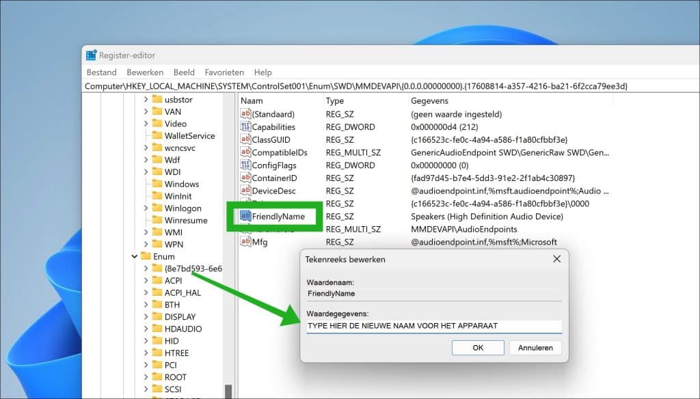Select the HTREE tree item
Viewport: 700px width, 399px height.
[x=176, y=353]
